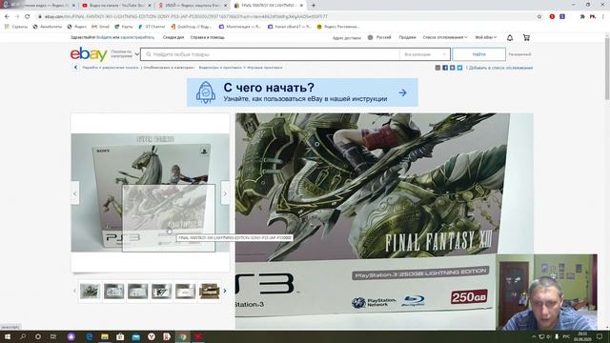Screen dimensions: 610x343
Task: Show hidden system tray icons chevron
Action: tap(534, 336)
